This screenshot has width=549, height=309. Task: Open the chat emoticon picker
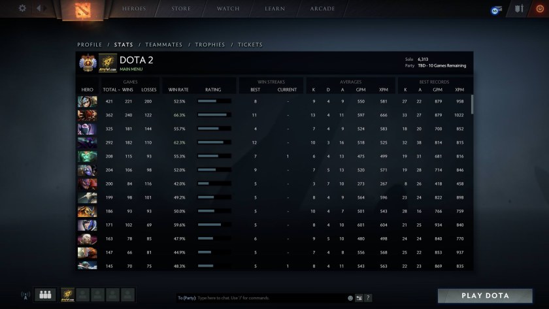[x=350, y=298]
